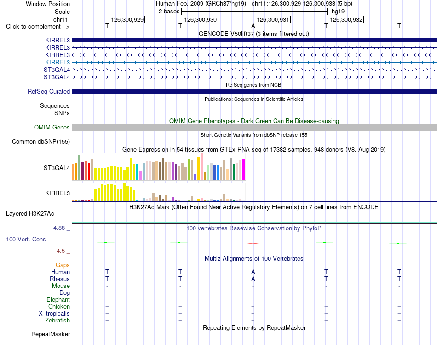This screenshot has height=345, width=437.
Task: Click the OMIM Genes label
Action: [52, 127]
